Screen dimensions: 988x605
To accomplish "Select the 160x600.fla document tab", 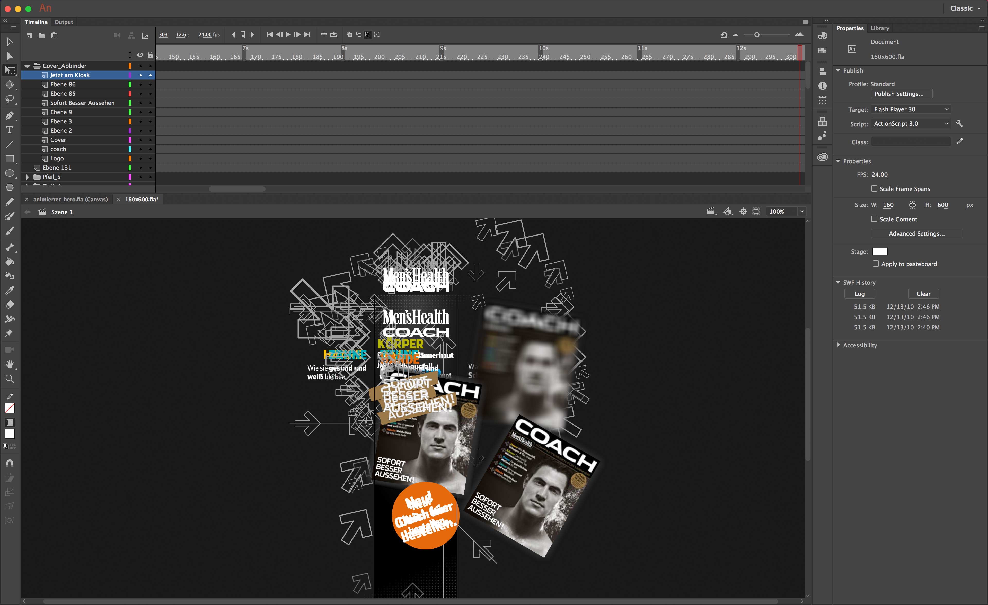I will (142, 200).
